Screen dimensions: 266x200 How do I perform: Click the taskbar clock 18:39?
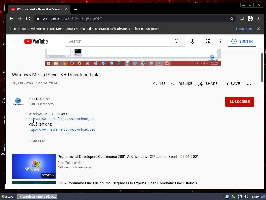[255, 197]
